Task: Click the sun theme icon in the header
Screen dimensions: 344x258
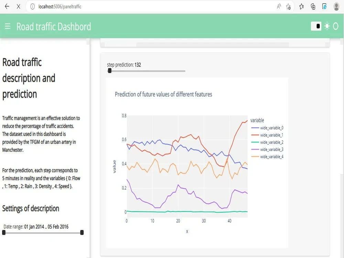Action: [x=327, y=26]
